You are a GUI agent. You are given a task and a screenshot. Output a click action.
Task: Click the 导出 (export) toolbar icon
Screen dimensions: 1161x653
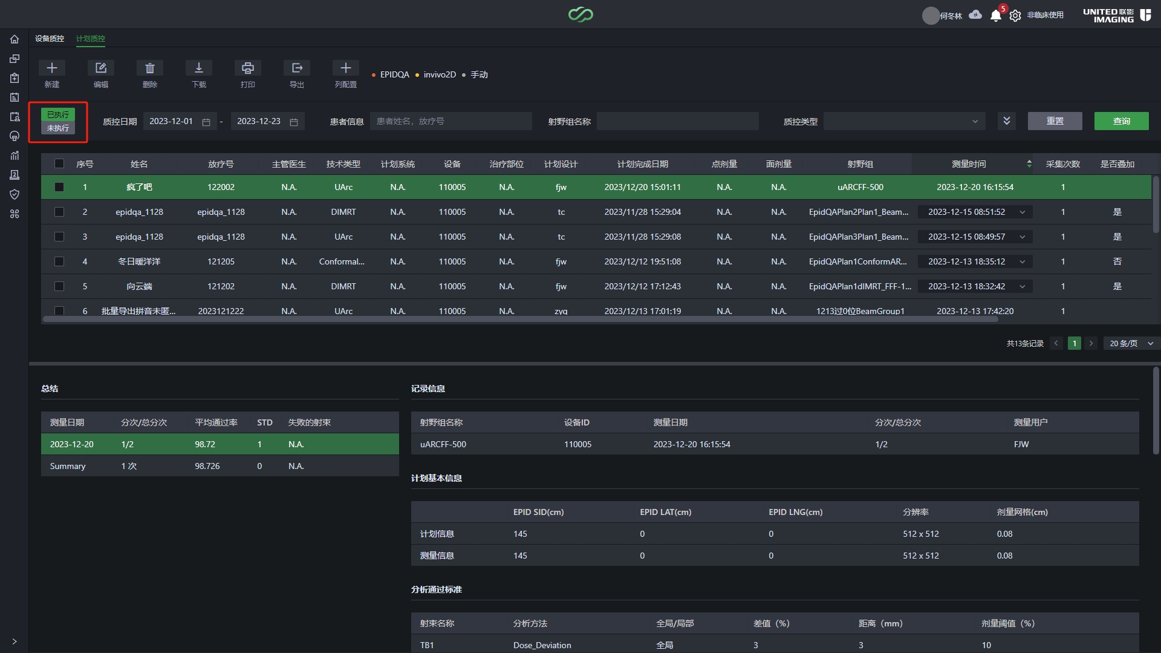point(297,68)
